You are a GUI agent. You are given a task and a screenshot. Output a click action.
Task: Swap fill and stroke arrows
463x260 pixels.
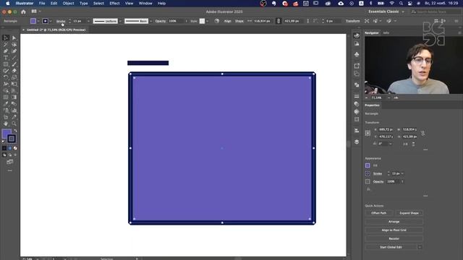(x=15, y=131)
